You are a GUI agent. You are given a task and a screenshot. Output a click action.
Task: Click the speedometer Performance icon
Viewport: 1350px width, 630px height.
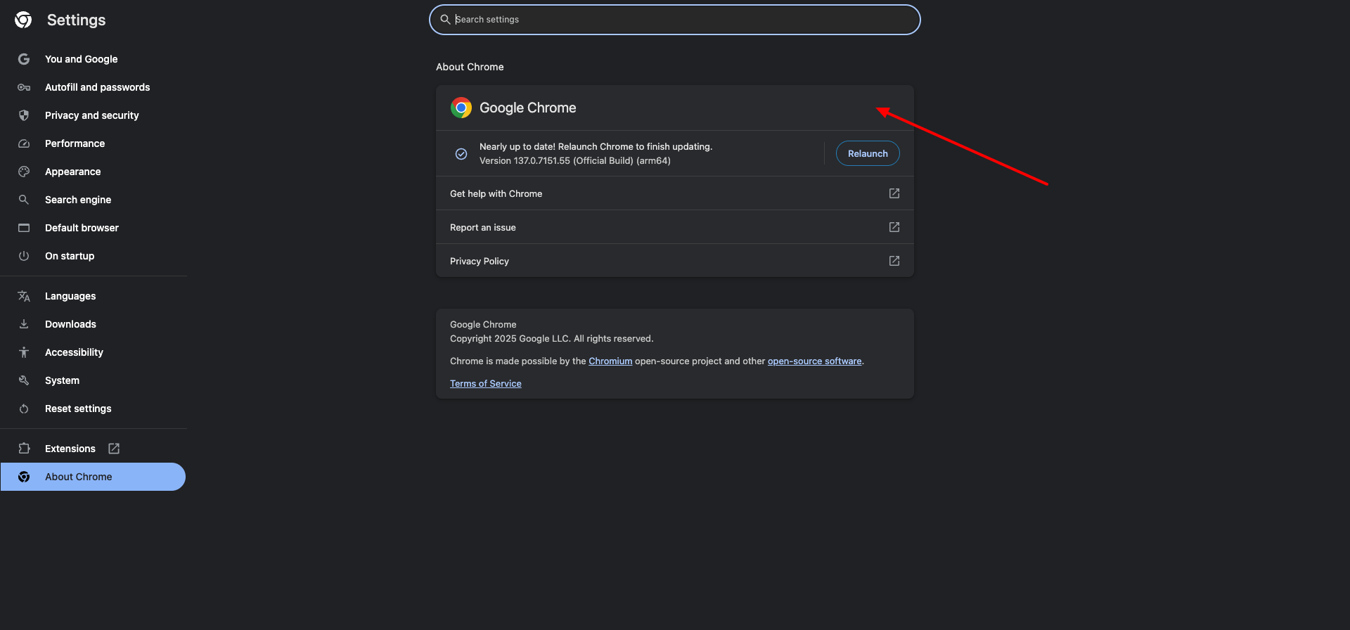[x=24, y=143]
